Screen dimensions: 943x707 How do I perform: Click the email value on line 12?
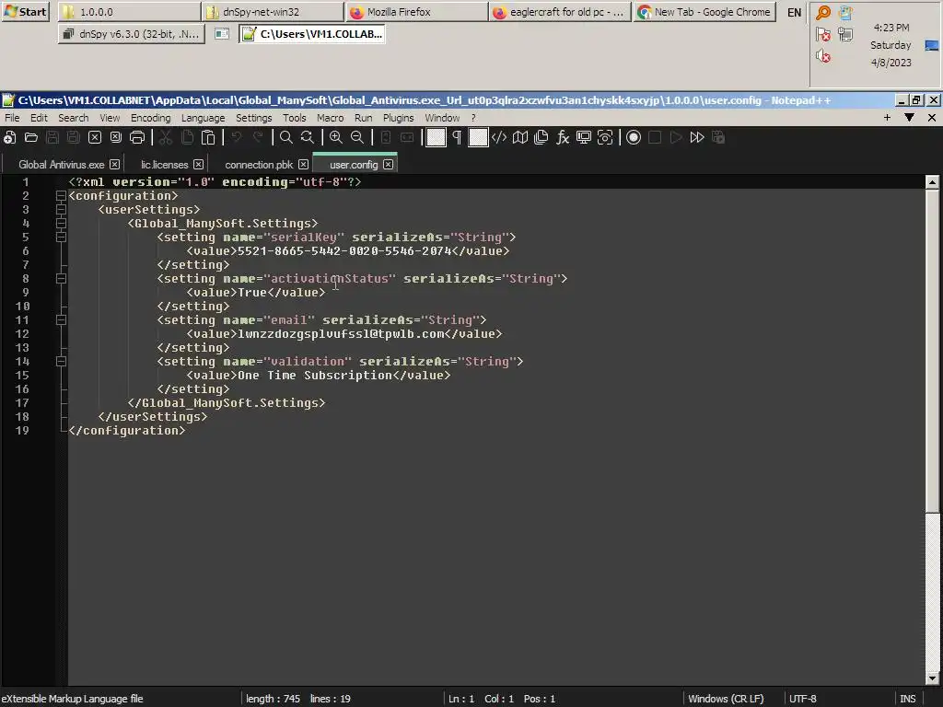(341, 334)
